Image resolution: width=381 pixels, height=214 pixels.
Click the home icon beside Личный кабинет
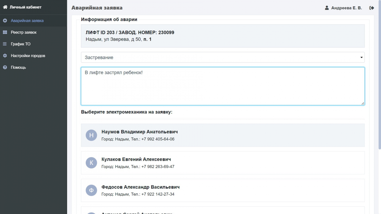[x=5, y=7]
